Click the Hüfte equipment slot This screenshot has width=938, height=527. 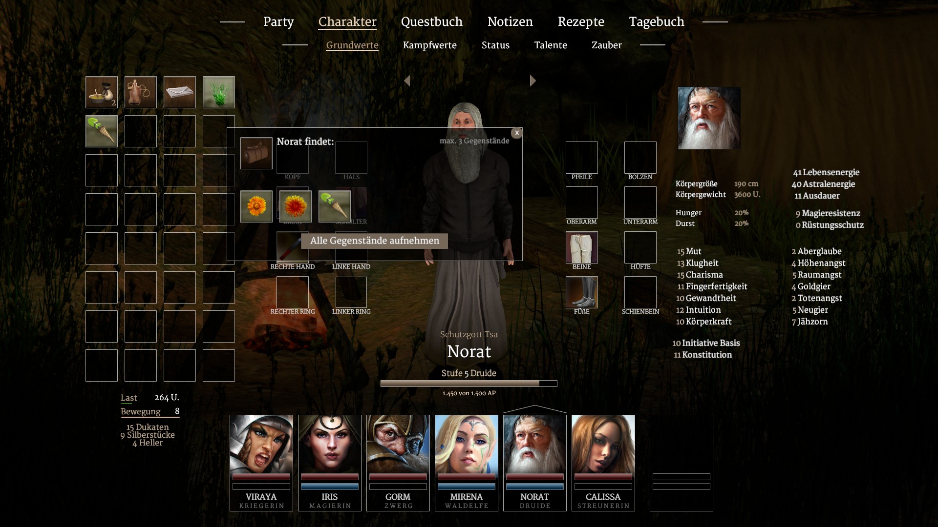640,247
